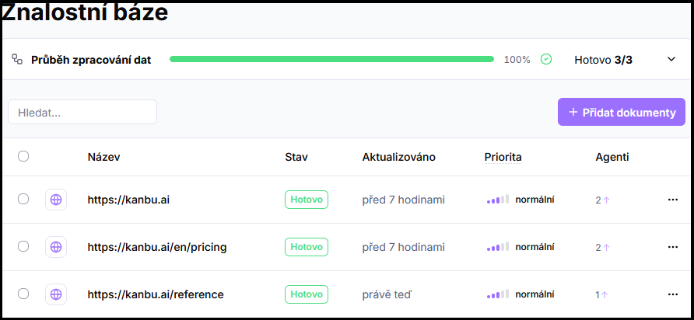Select the https://kanbu.ai row checkbox

click(x=23, y=200)
